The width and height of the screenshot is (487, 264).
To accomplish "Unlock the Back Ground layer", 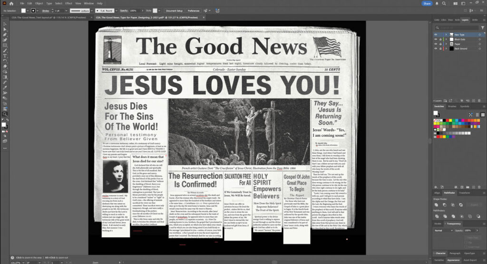I will [x=440, y=49].
